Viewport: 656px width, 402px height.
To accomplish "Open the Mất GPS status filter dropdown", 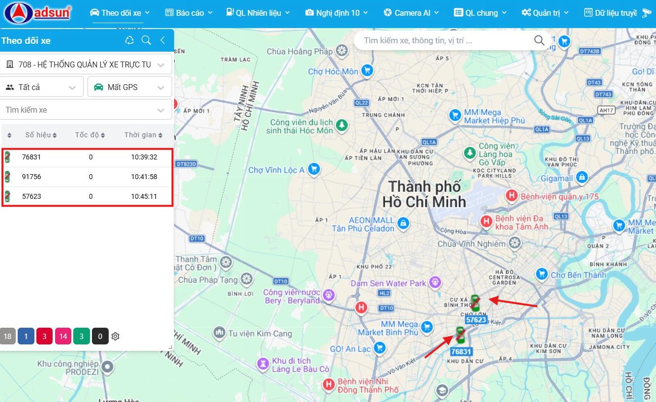I will click(130, 87).
